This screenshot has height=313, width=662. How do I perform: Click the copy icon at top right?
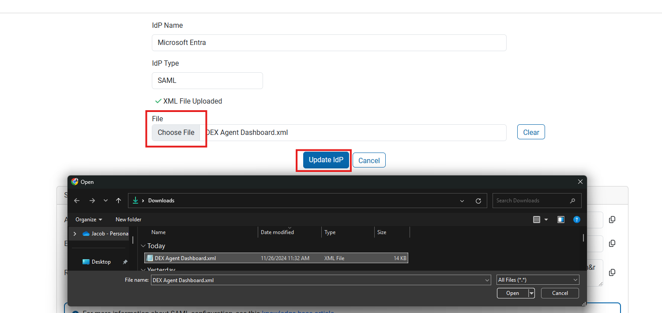pyautogui.click(x=612, y=220)
